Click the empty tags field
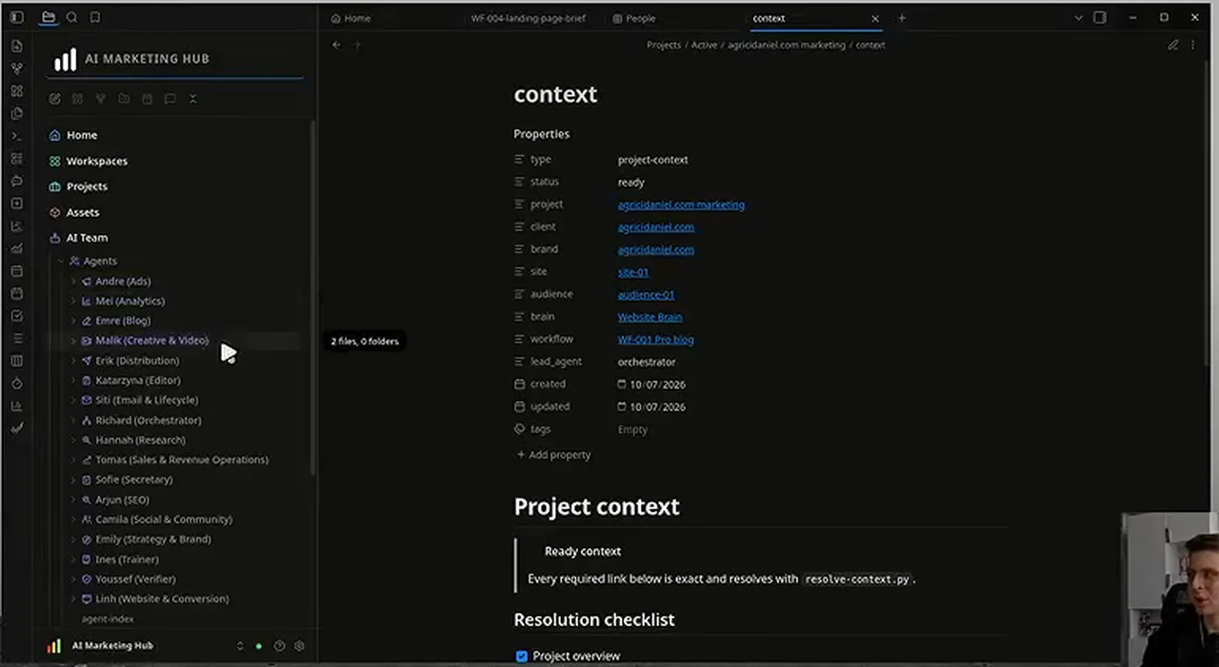1219x667 pixels. [632, 430]
